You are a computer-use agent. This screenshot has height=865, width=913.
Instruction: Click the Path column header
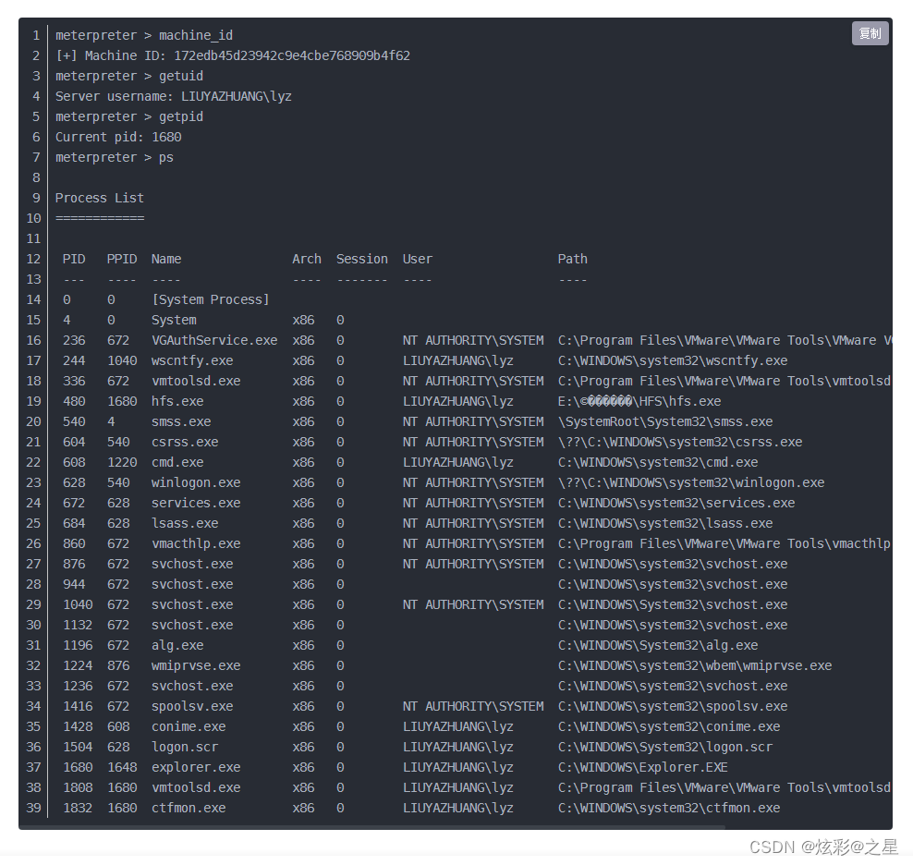pos(572,259)
